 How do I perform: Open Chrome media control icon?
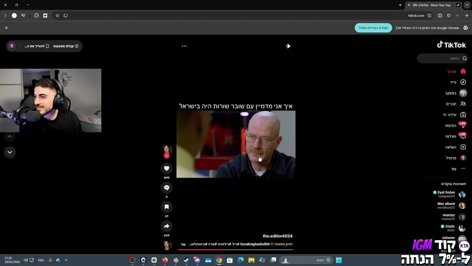click(x=23, y=16)
